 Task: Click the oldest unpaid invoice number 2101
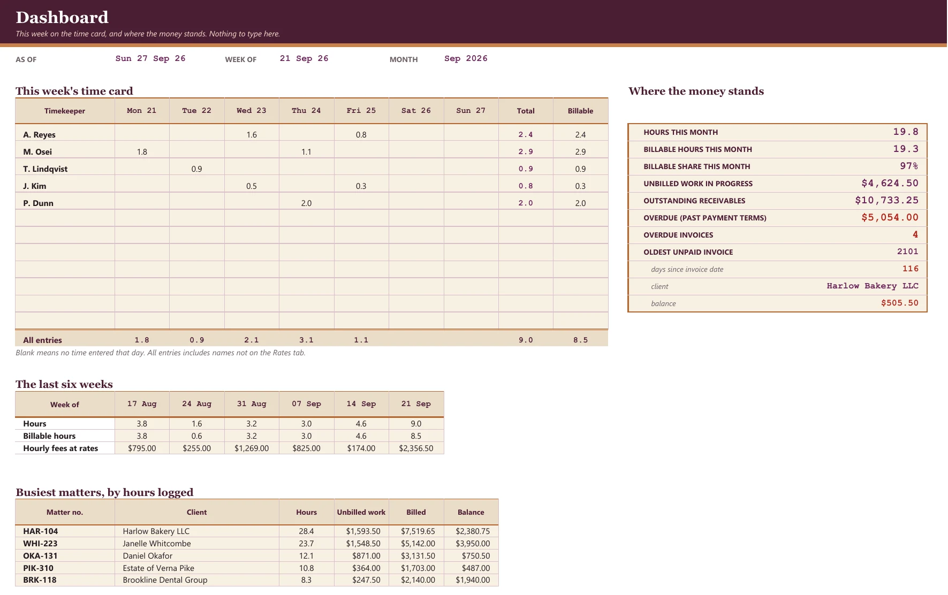(x=908, y=251)
